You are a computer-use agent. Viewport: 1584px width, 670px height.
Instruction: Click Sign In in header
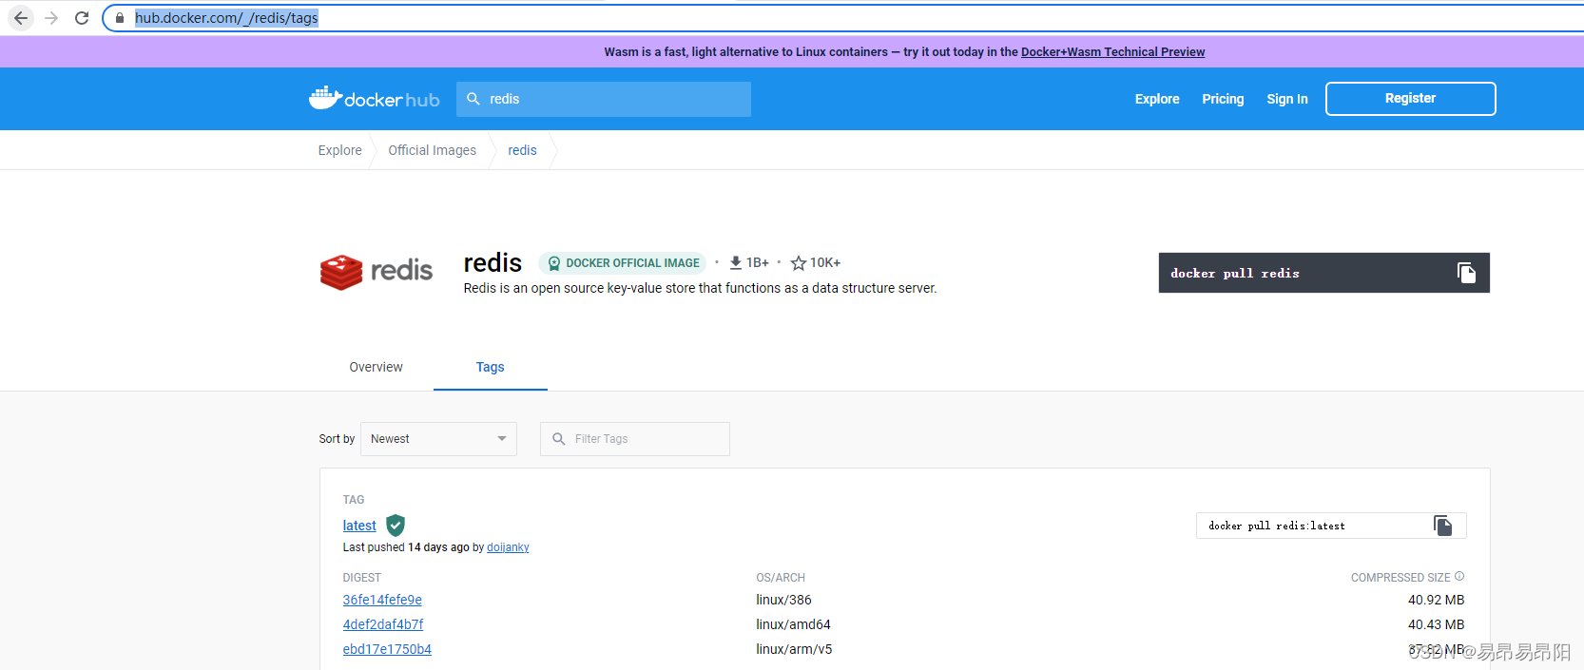tap(1287, 99)
